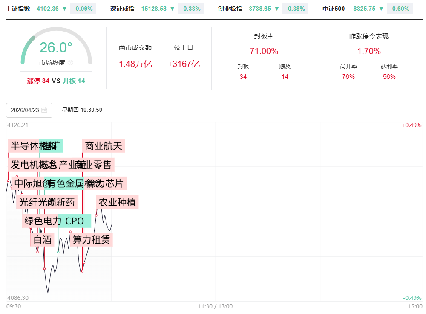Click the 开板 14 count
The width and height of the screenshot is (426, 314).
[x=74, y=81]
